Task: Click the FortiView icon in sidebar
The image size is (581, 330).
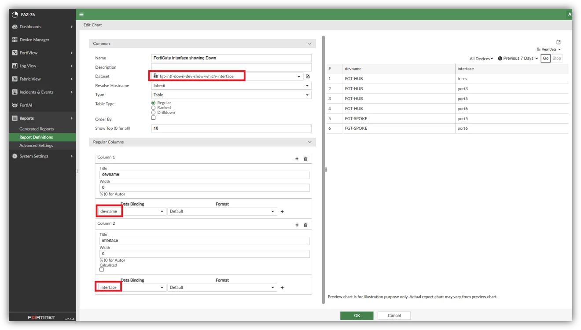Action: [15, 53]
